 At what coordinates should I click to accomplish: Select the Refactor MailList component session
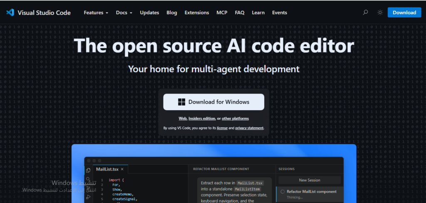pos(310,194)
